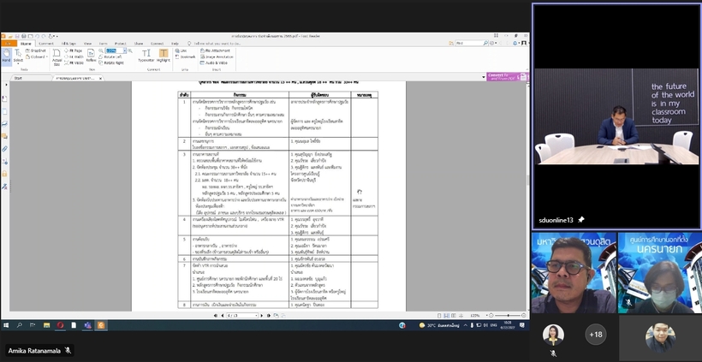Show hidden system tray icons
The width and height of the screenshot is (702, 362).
point(465,325)
